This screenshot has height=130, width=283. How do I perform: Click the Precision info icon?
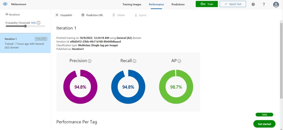coord(90,61)
